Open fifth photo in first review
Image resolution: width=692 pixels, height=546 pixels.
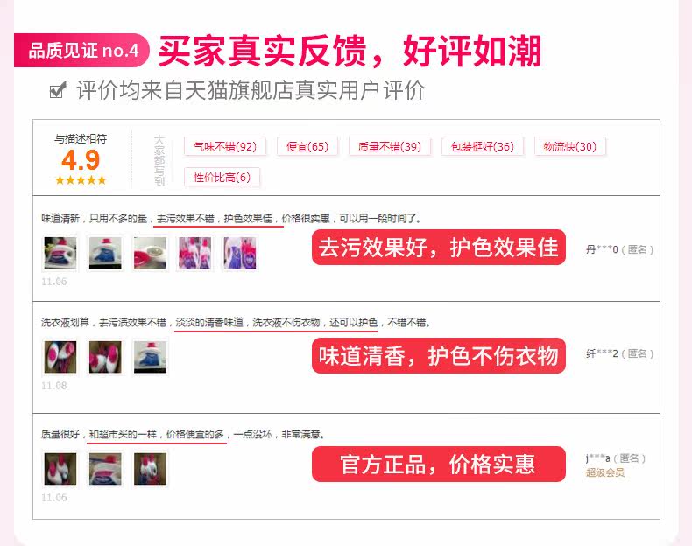[240, 254]
